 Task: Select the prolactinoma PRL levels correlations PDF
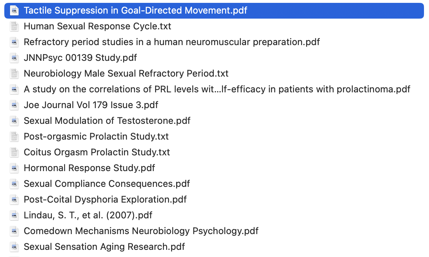pyautogui.click(x=217, y=89)
